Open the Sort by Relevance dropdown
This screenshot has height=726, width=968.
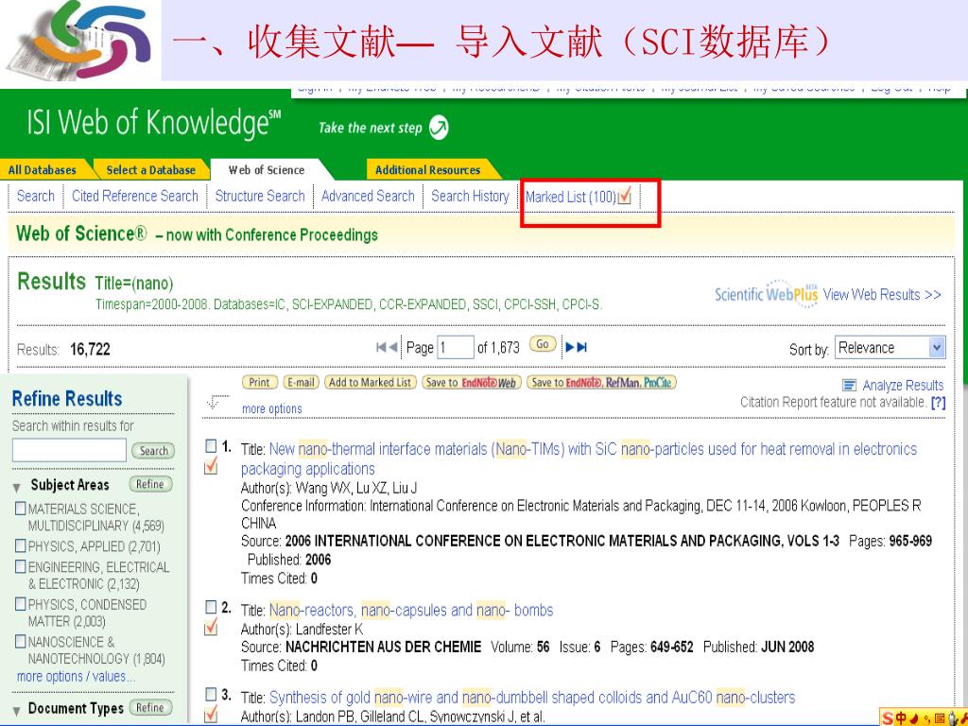pos(890,348)
